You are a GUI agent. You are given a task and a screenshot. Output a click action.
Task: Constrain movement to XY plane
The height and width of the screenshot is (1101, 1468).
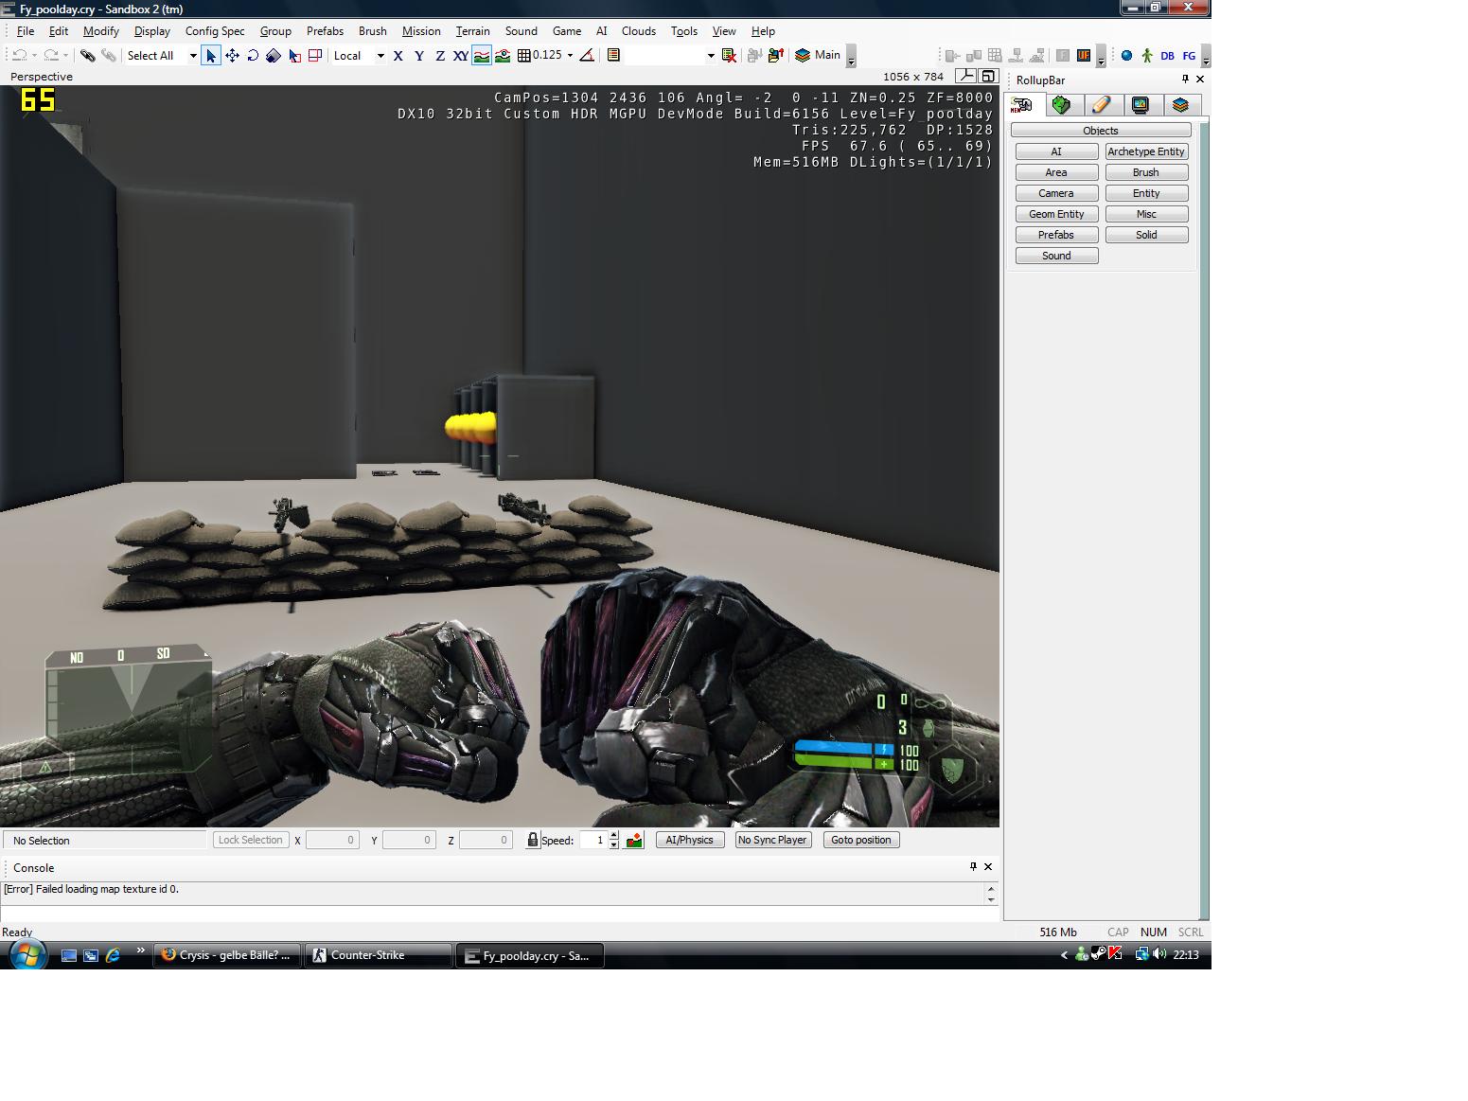(461, 56)
